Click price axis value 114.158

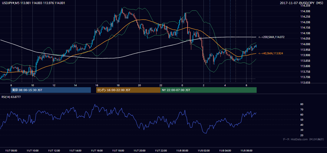(306, 28)
